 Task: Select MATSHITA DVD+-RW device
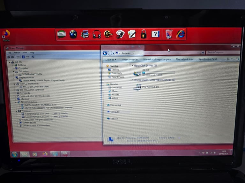pyautogui.click(x=34, y=87)
